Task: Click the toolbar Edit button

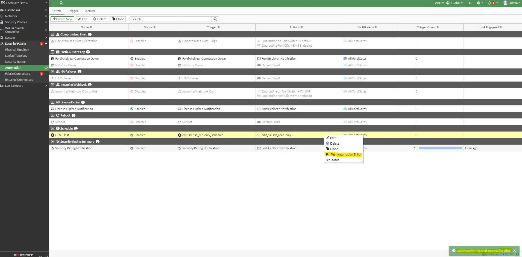Action: click(83, 19)
